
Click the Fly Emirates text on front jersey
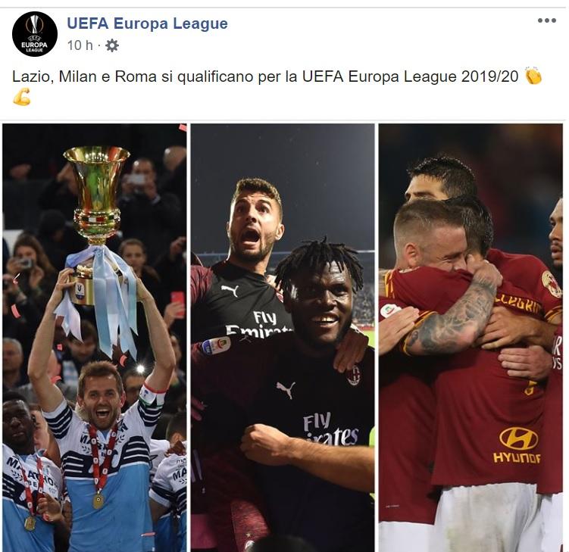click(x=330, y=429)
